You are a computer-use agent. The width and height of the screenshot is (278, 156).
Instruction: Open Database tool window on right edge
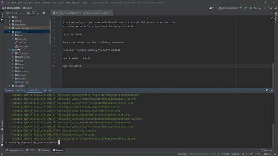(x=276, y=18)
